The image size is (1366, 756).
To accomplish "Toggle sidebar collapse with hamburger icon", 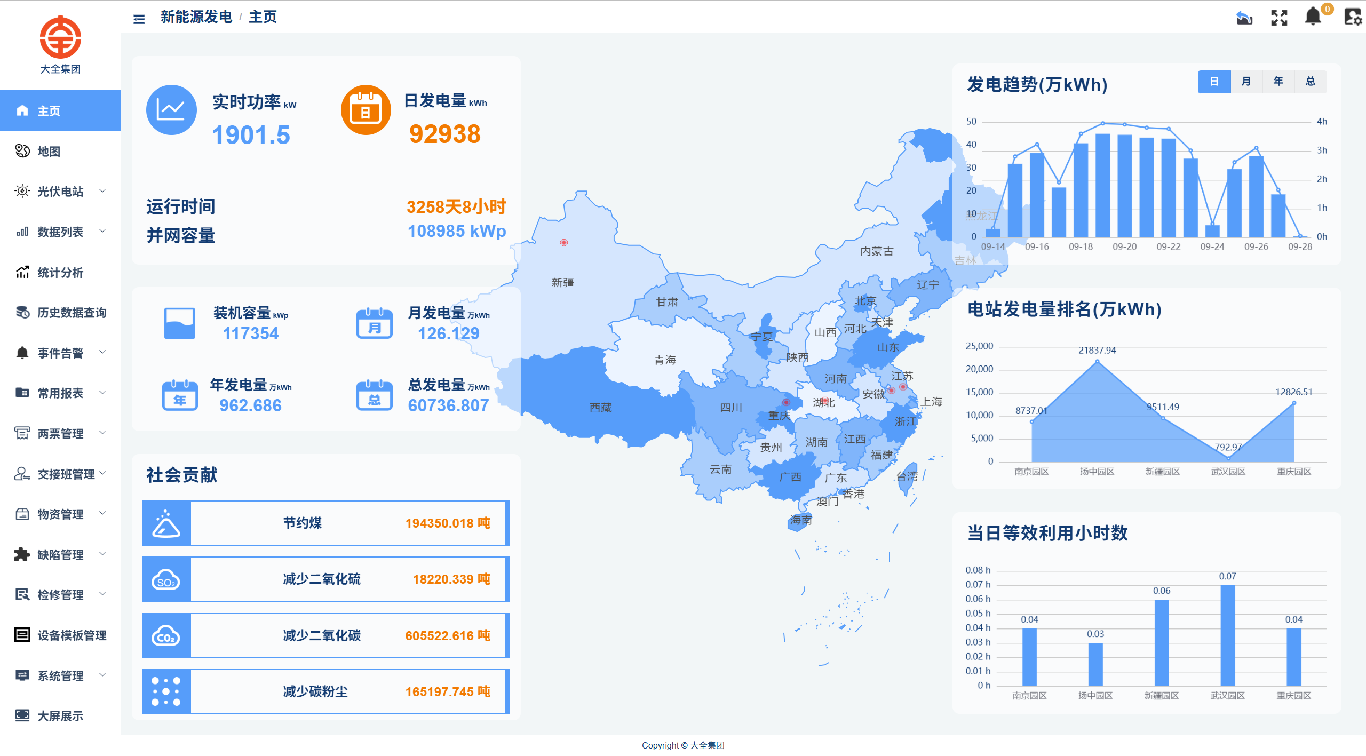I will click(138, 18).
